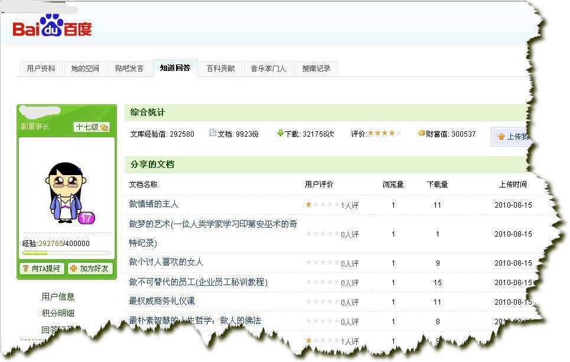Image resolution: width=570 pixels, height=362 pixels.
Task: Click the green download arrow icon before 下载
Action: coord(281,134)
